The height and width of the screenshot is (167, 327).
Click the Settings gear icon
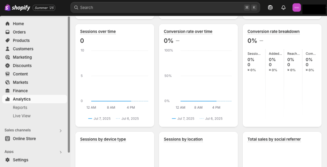(8, 160)
